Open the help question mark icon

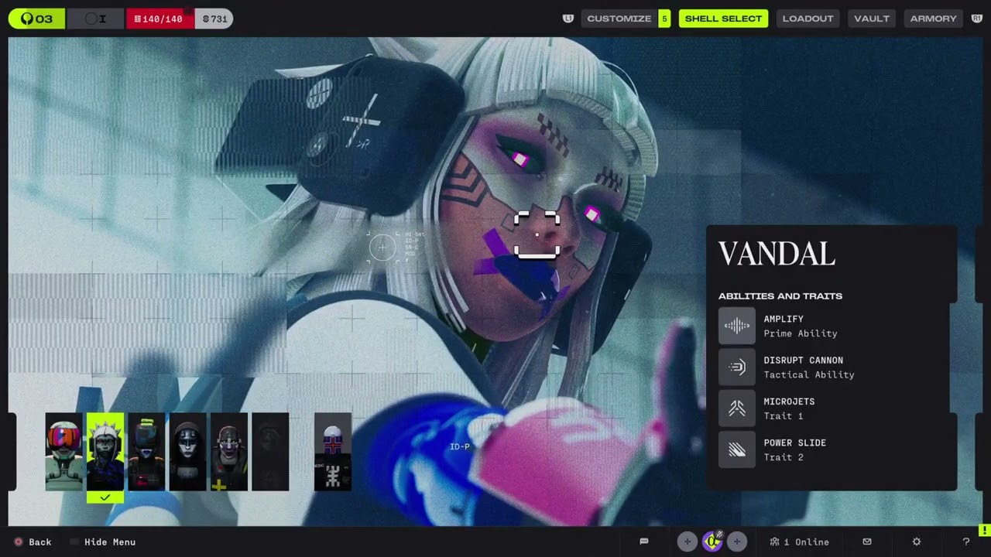click(965, 542)
